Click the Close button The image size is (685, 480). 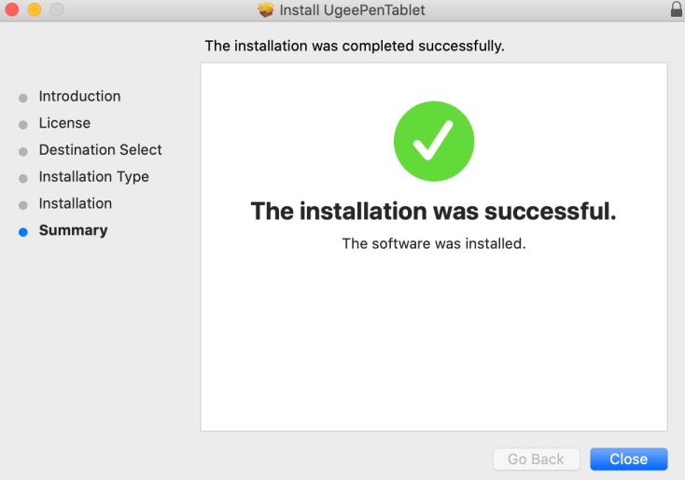tap(629, 459)
